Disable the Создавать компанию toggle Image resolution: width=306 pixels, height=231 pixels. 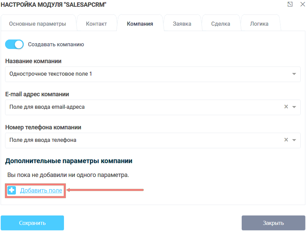click(x=14, y=44)
